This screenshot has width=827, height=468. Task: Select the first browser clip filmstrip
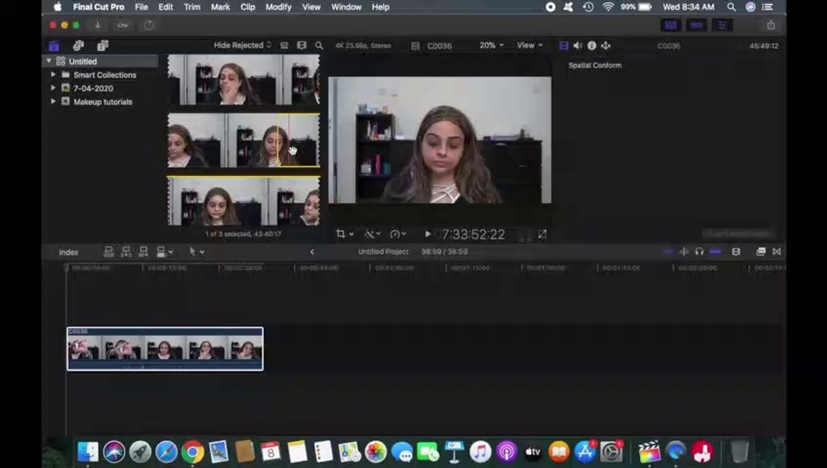click(x=243, y=80)
